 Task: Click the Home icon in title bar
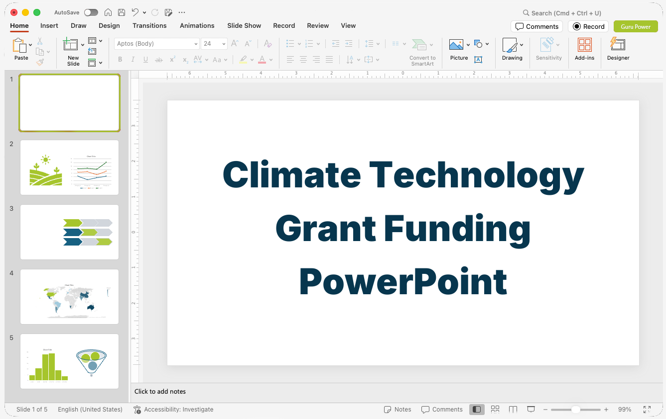[x=108, y=12]
